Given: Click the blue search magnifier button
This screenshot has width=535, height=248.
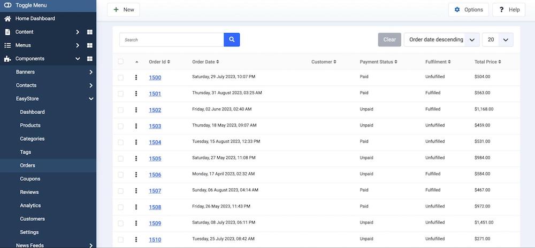Looking at the screenshot, I should click(x=232, y=40).
